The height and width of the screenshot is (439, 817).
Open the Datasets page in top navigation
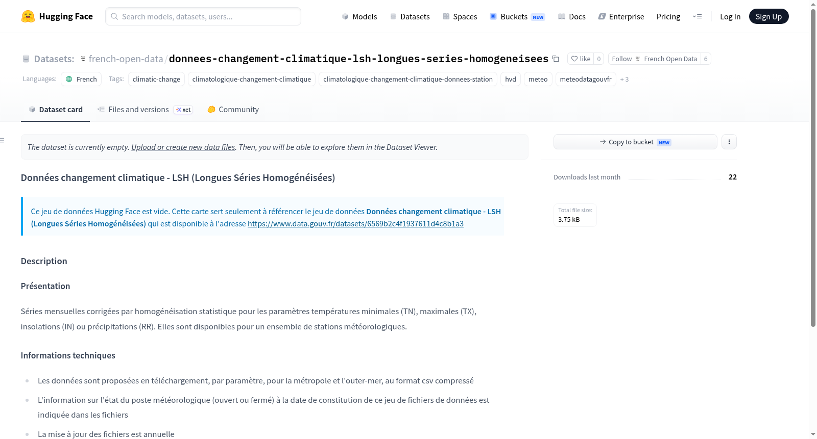pos(410,16)
